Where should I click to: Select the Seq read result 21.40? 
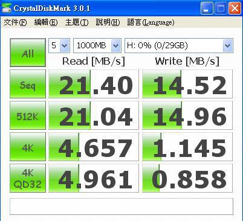[94, 84]
